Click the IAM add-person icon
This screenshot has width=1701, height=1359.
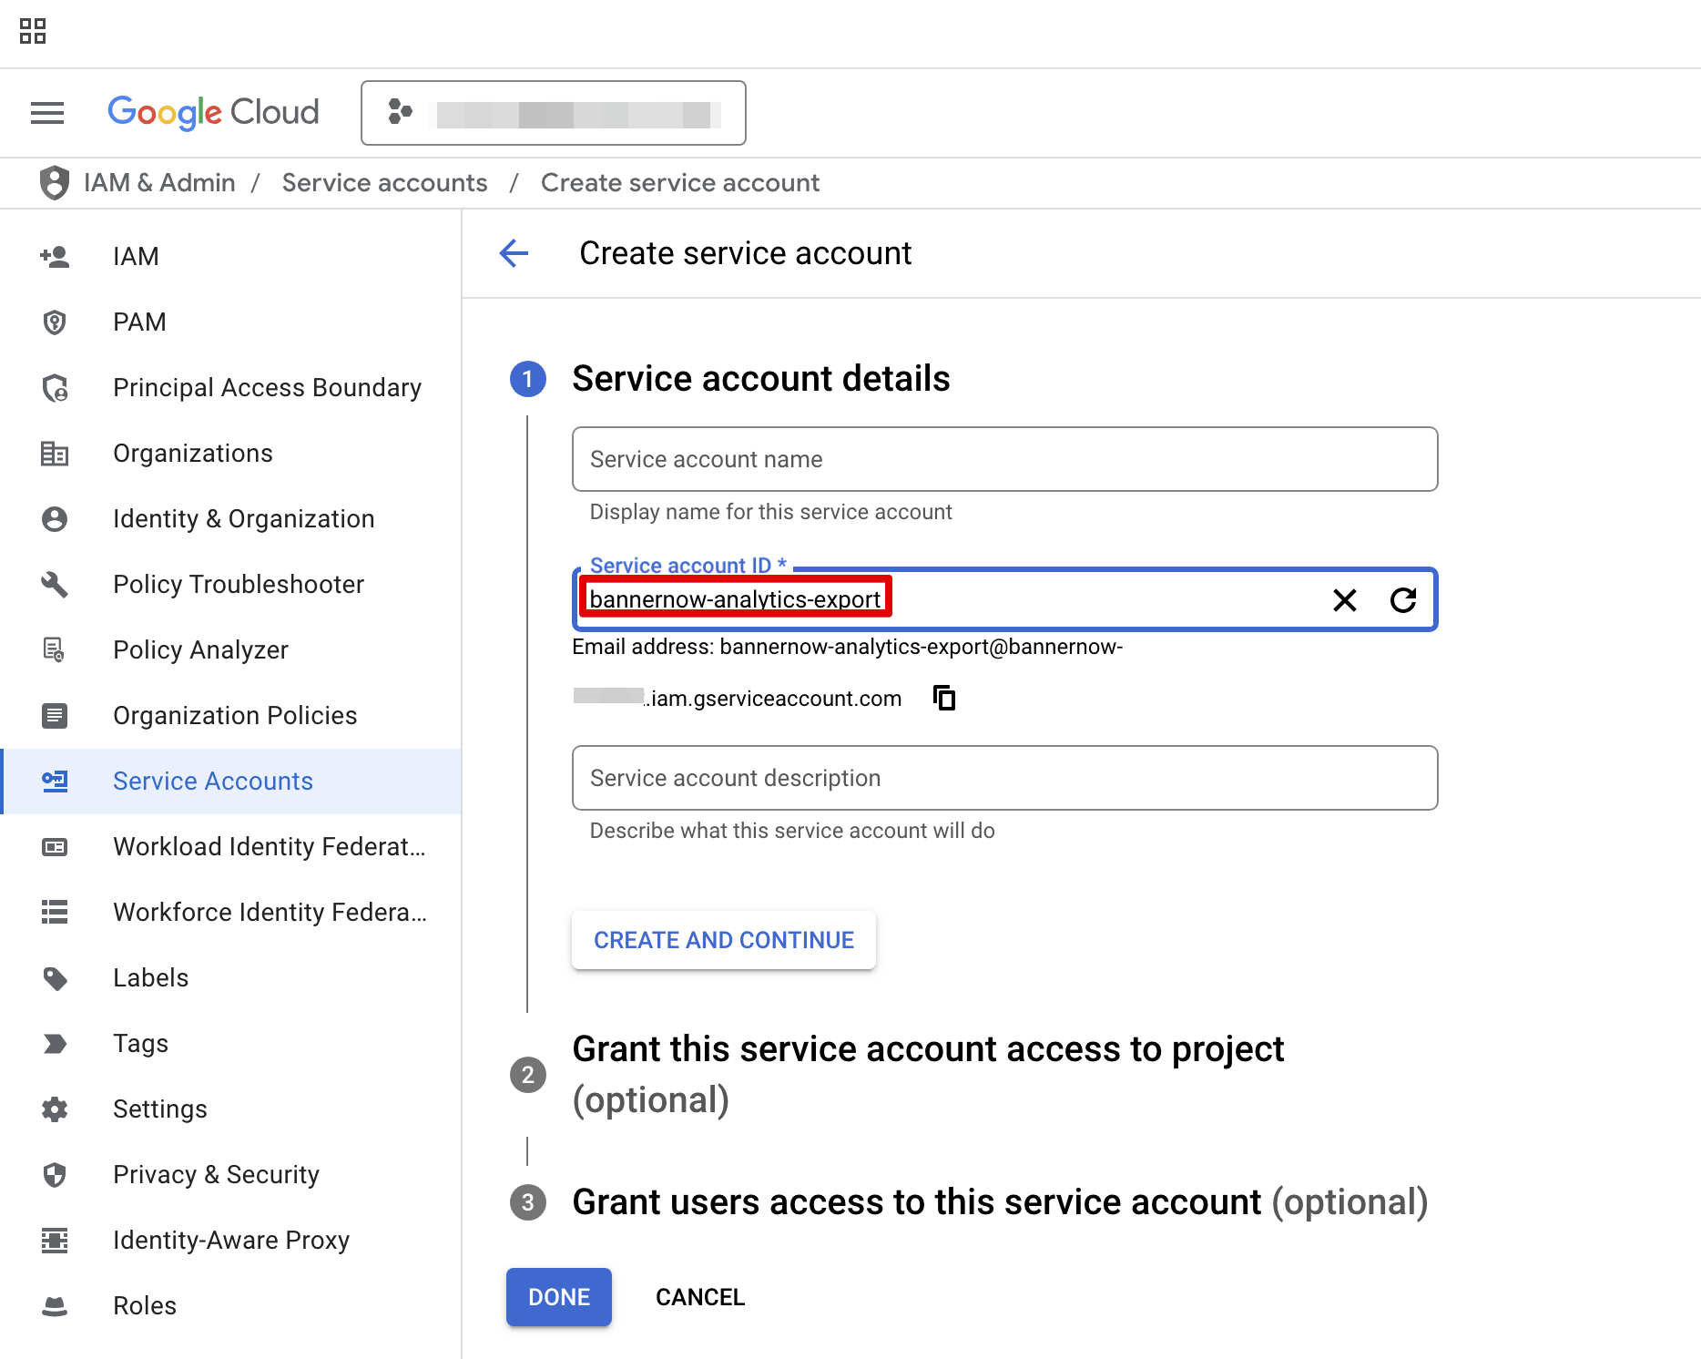(x=55, y=257)
